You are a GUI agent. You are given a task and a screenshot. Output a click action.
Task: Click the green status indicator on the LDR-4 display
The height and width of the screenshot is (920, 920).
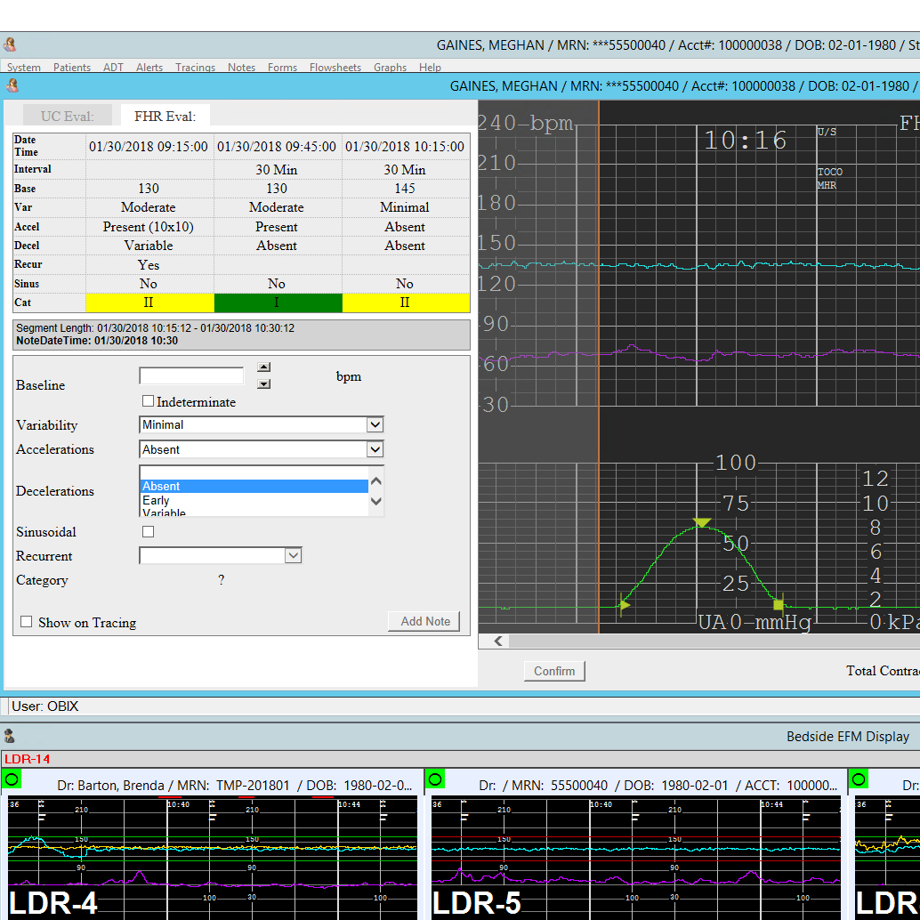pos(12,779)
